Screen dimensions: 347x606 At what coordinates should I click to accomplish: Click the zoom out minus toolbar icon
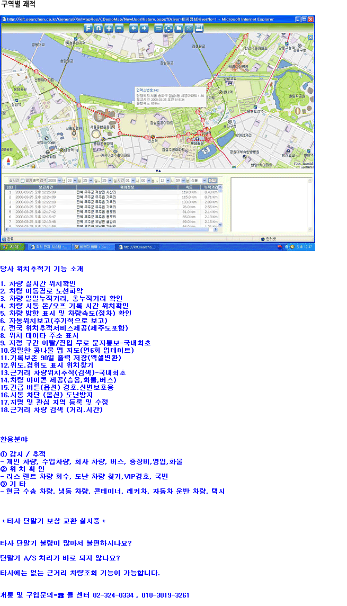click(119, 28)
